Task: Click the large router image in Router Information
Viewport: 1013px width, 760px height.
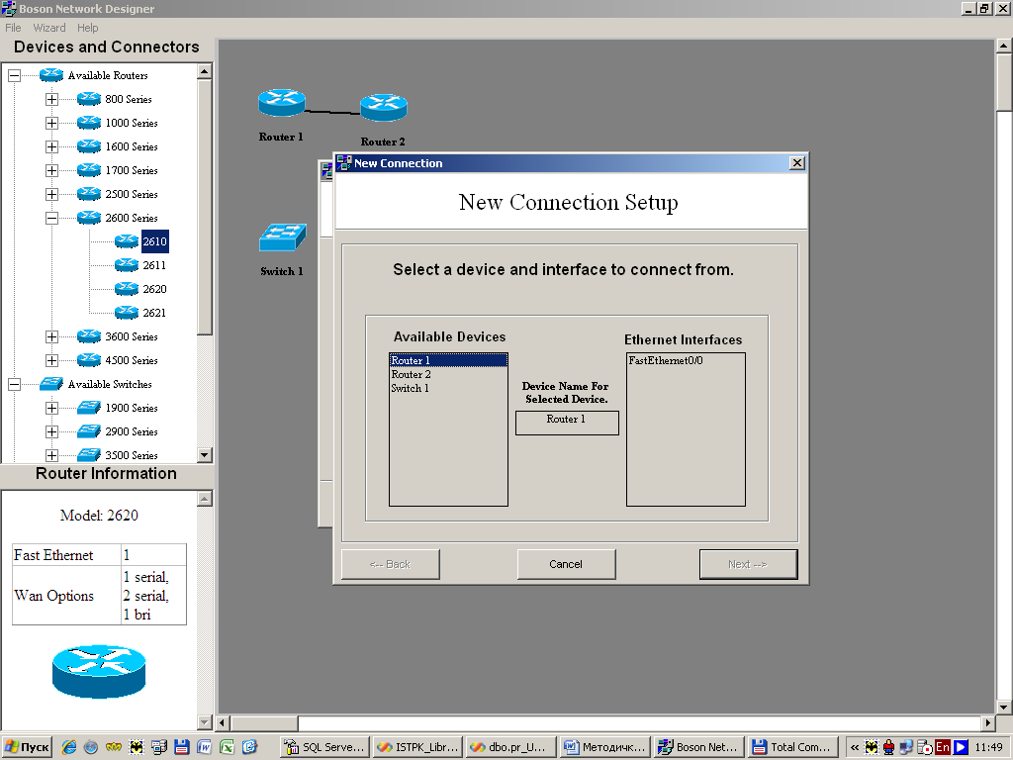Action: pyautogui.click(x=99, y=672)
